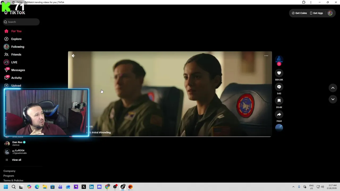Open File Explorer from the taskbar
The height and width of the screenshot is (191, 340).
(x=45, y=187)
